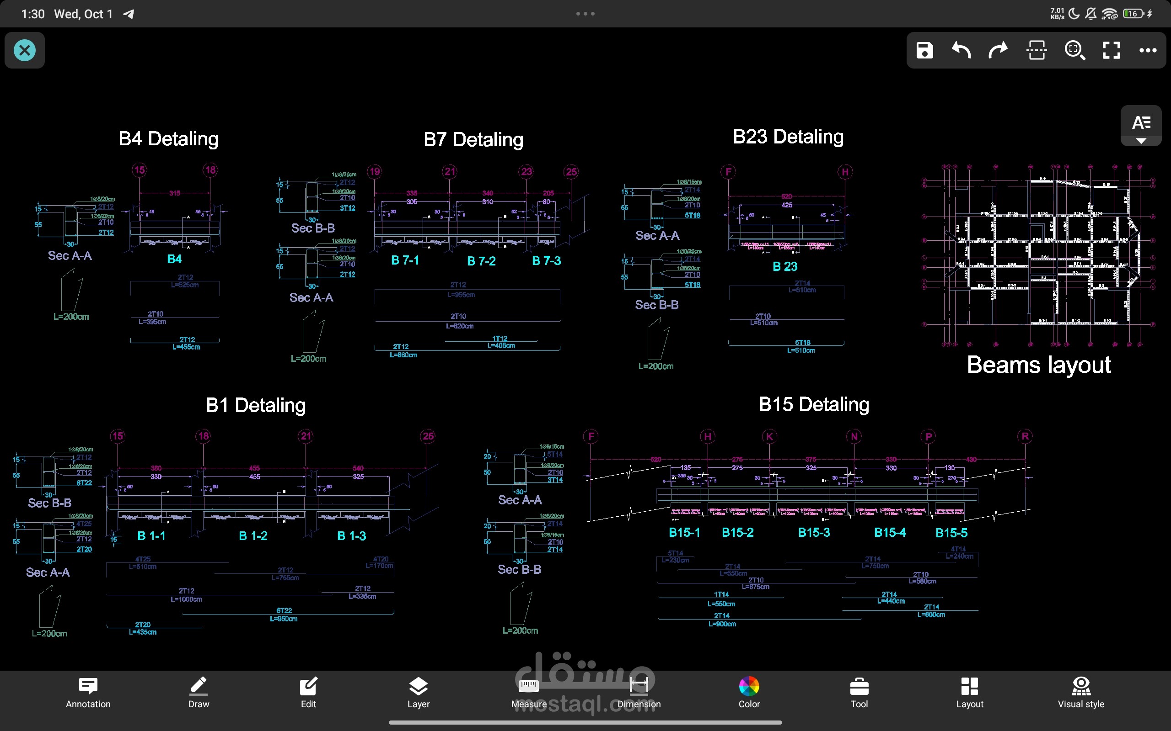Select the 'B 7-1' beam label

coord(405,260)
